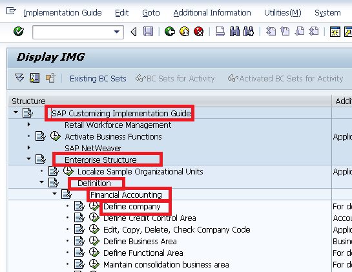Click the Save floppy disk icon
Viewport: 352px width, 272px height.
click(148, 32)
